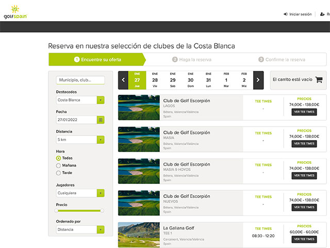Click the Fecha date field 27/01/2022

pyautogui.click(x=76, y=120)
